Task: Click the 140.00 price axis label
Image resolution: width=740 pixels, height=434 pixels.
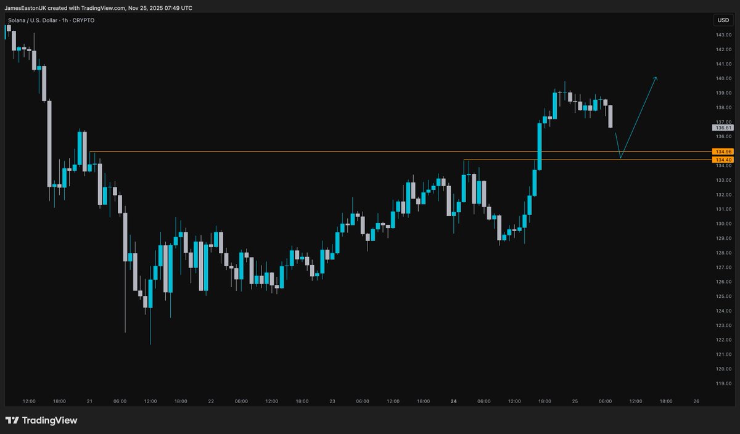Action: pyautogui.click(x=723, y=78)
